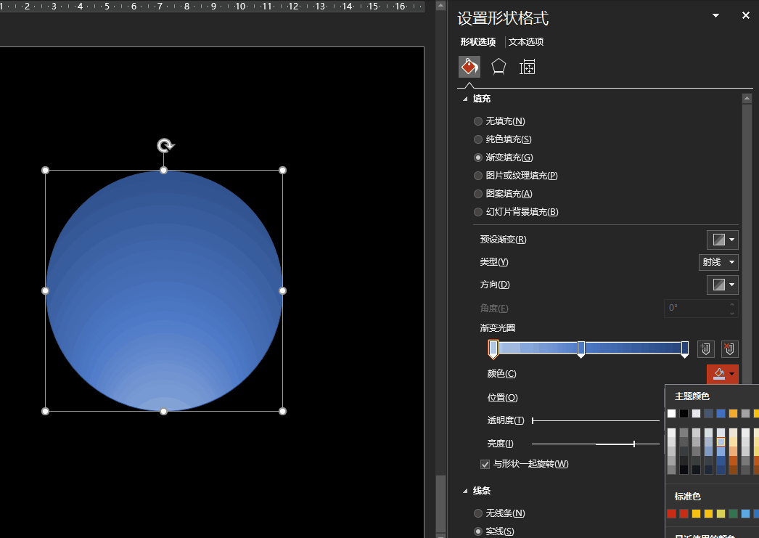This screenshot has width=759, height=538.
Task: Click the 角度(E) spinner up arrow
Action: 732,304
